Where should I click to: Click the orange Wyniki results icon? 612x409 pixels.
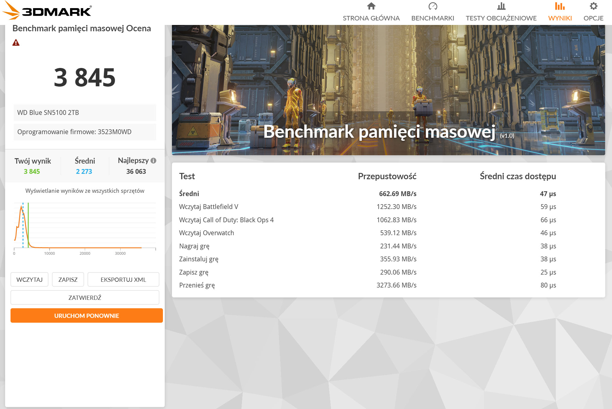(560, 6)
